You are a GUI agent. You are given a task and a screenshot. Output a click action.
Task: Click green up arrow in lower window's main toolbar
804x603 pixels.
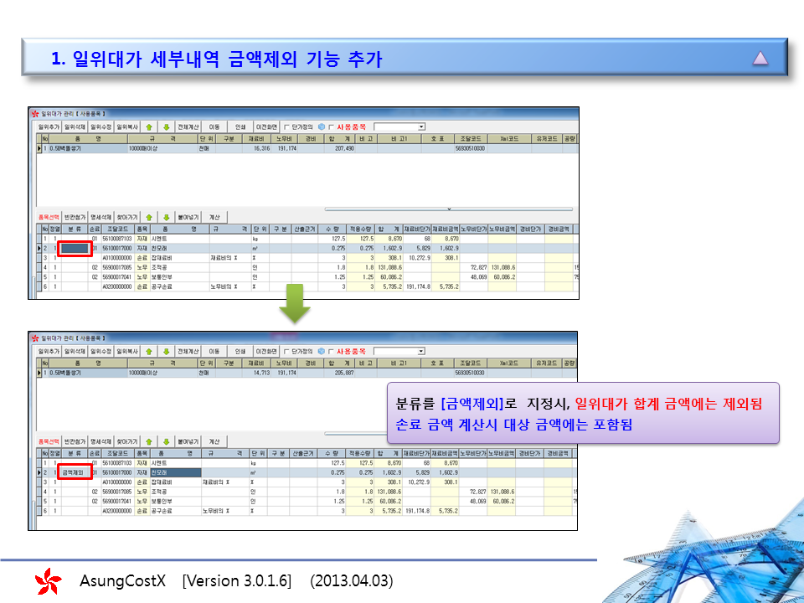(x=148, y=351)
